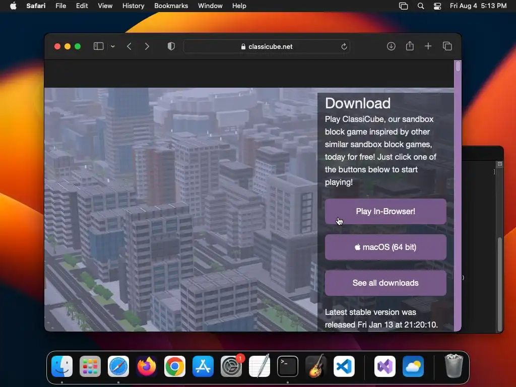Open a new Safari tab
Viewport: 516px width, 387px height.
click(x=428, y=46)
